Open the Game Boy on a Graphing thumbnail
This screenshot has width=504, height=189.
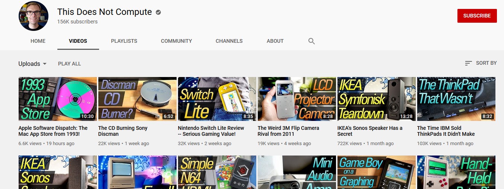(x=376, y=172)
